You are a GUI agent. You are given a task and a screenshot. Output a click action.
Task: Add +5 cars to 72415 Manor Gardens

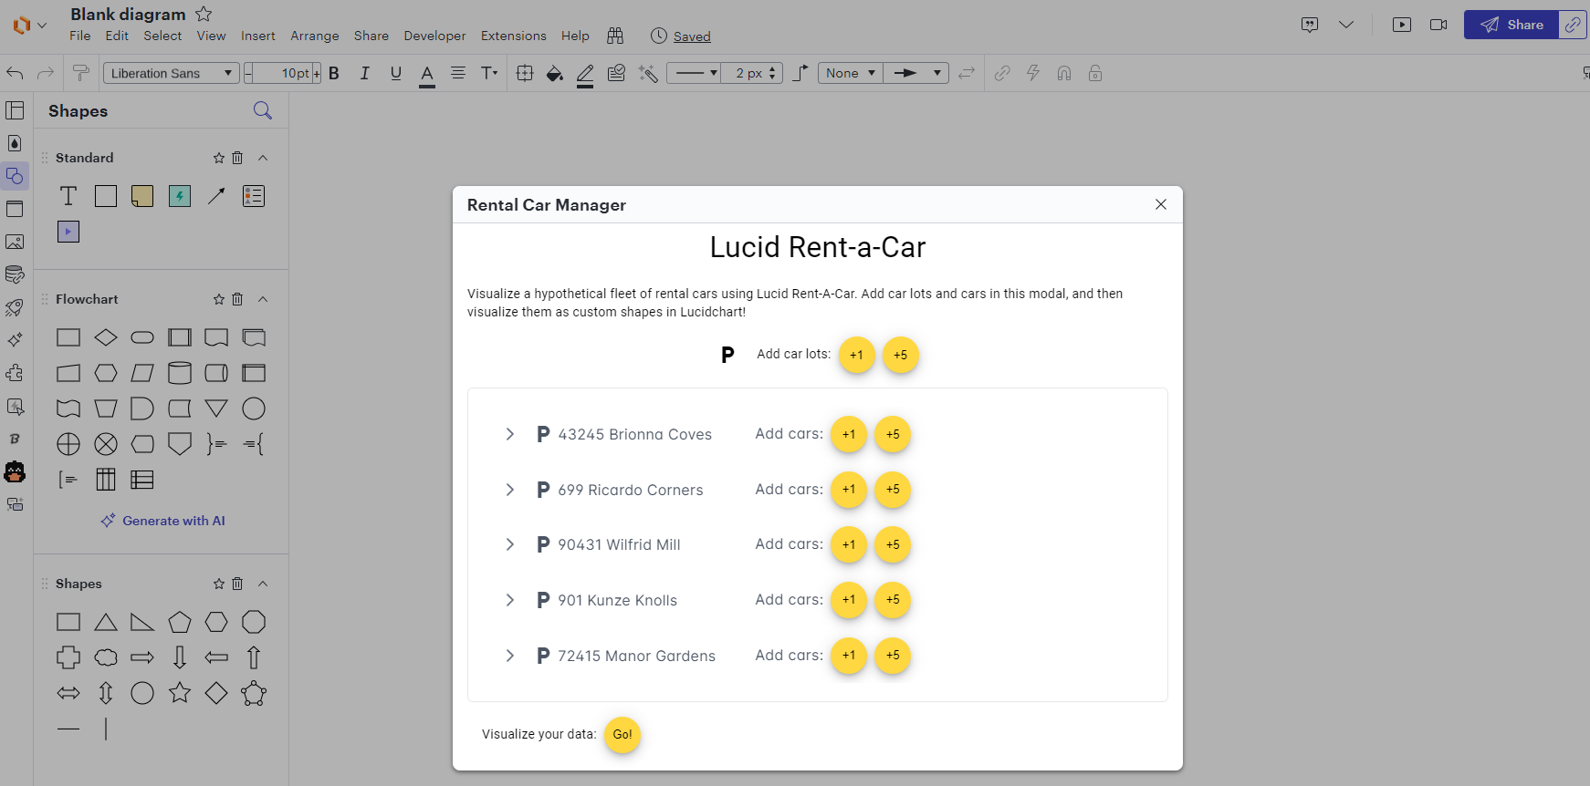893,656
